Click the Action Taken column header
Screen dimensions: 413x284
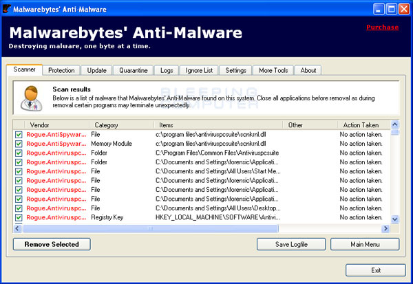[363, 125]
